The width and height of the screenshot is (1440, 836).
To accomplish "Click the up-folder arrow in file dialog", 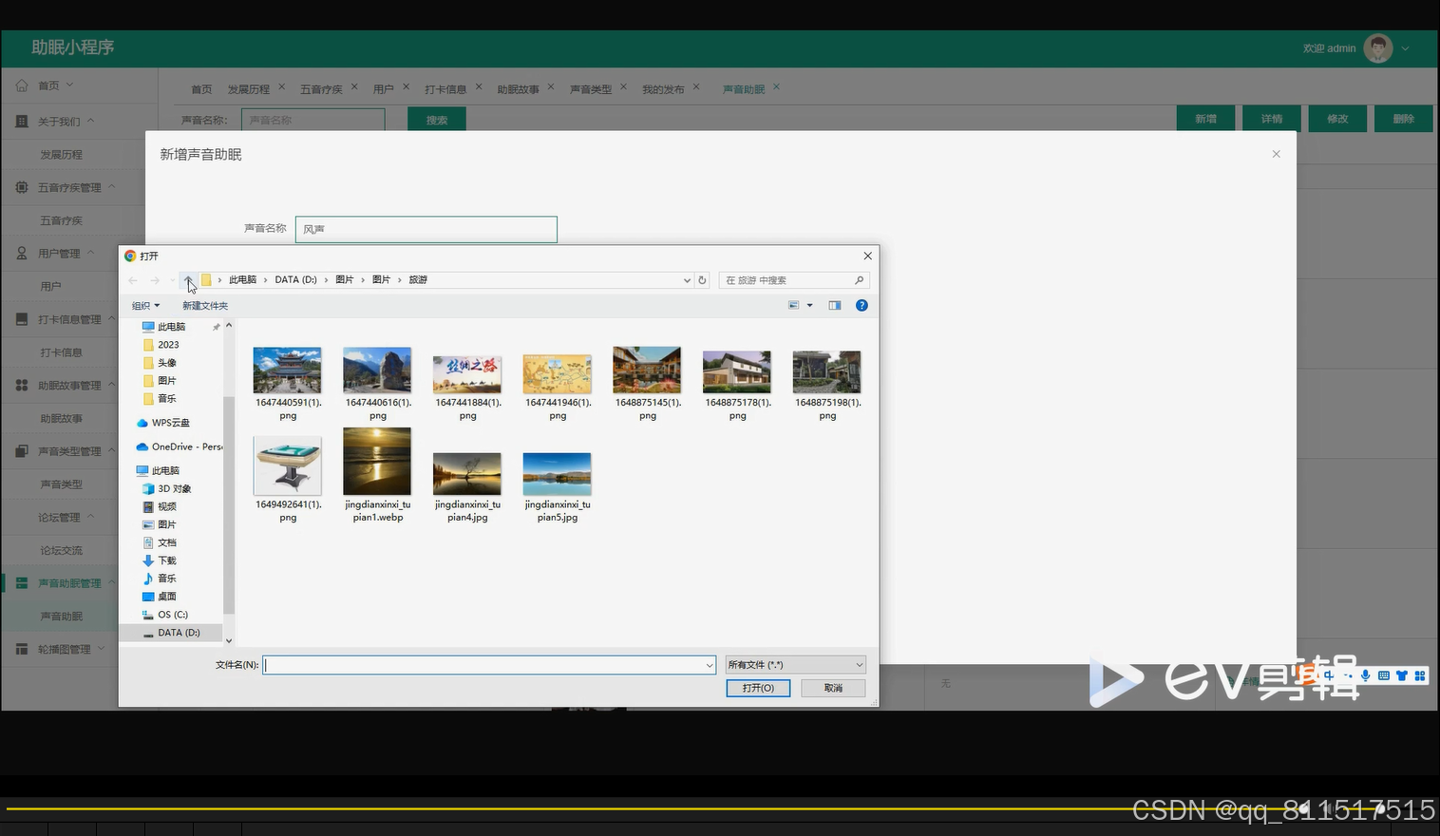I will [188, 279].
